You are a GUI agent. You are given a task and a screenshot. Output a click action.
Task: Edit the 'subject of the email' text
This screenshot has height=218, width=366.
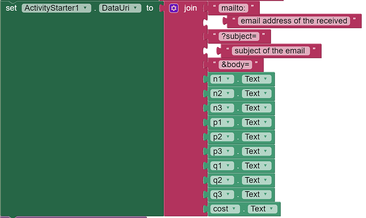pos(270,51)
